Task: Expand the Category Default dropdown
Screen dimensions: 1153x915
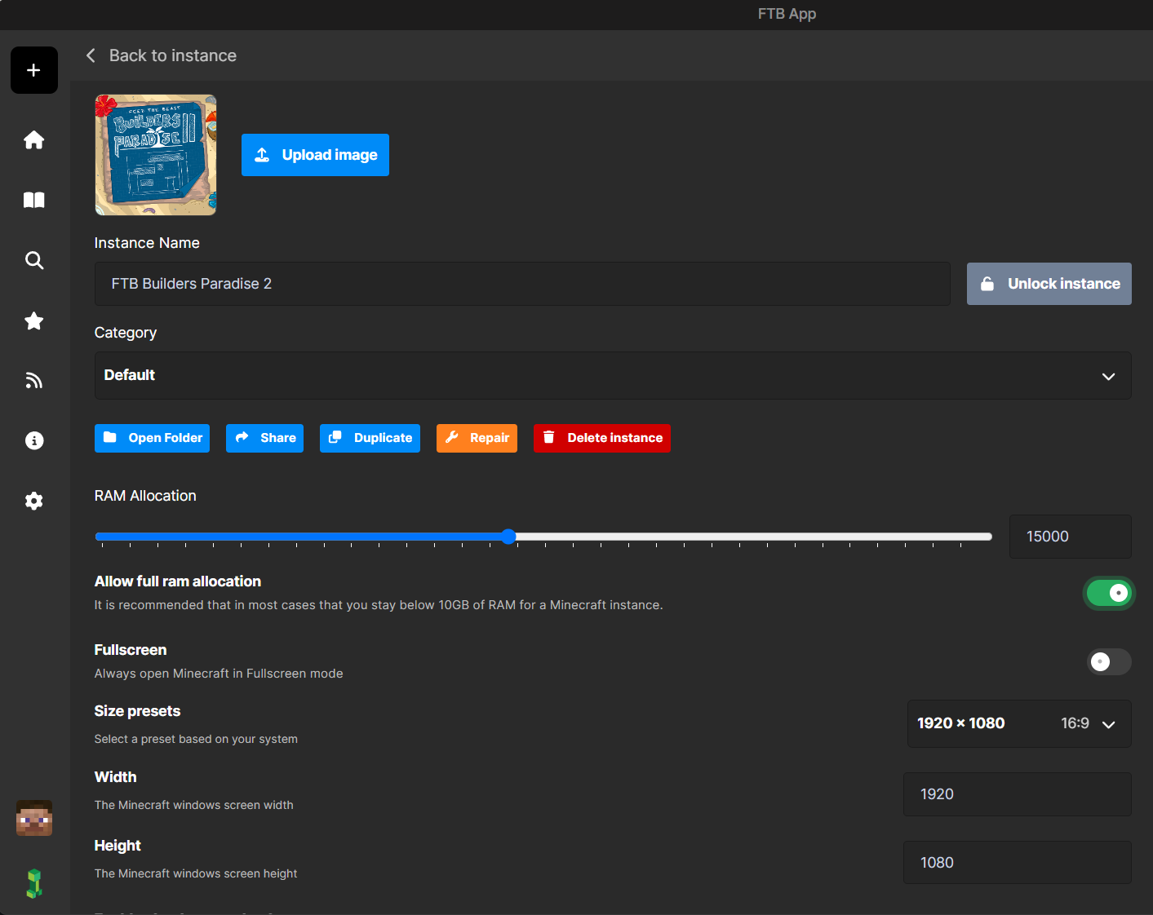Action: pyautogui.click(x=612, y=376)
